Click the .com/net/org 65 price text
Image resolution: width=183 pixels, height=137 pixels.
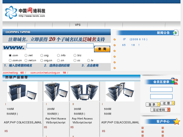click(x=14, y=73)
